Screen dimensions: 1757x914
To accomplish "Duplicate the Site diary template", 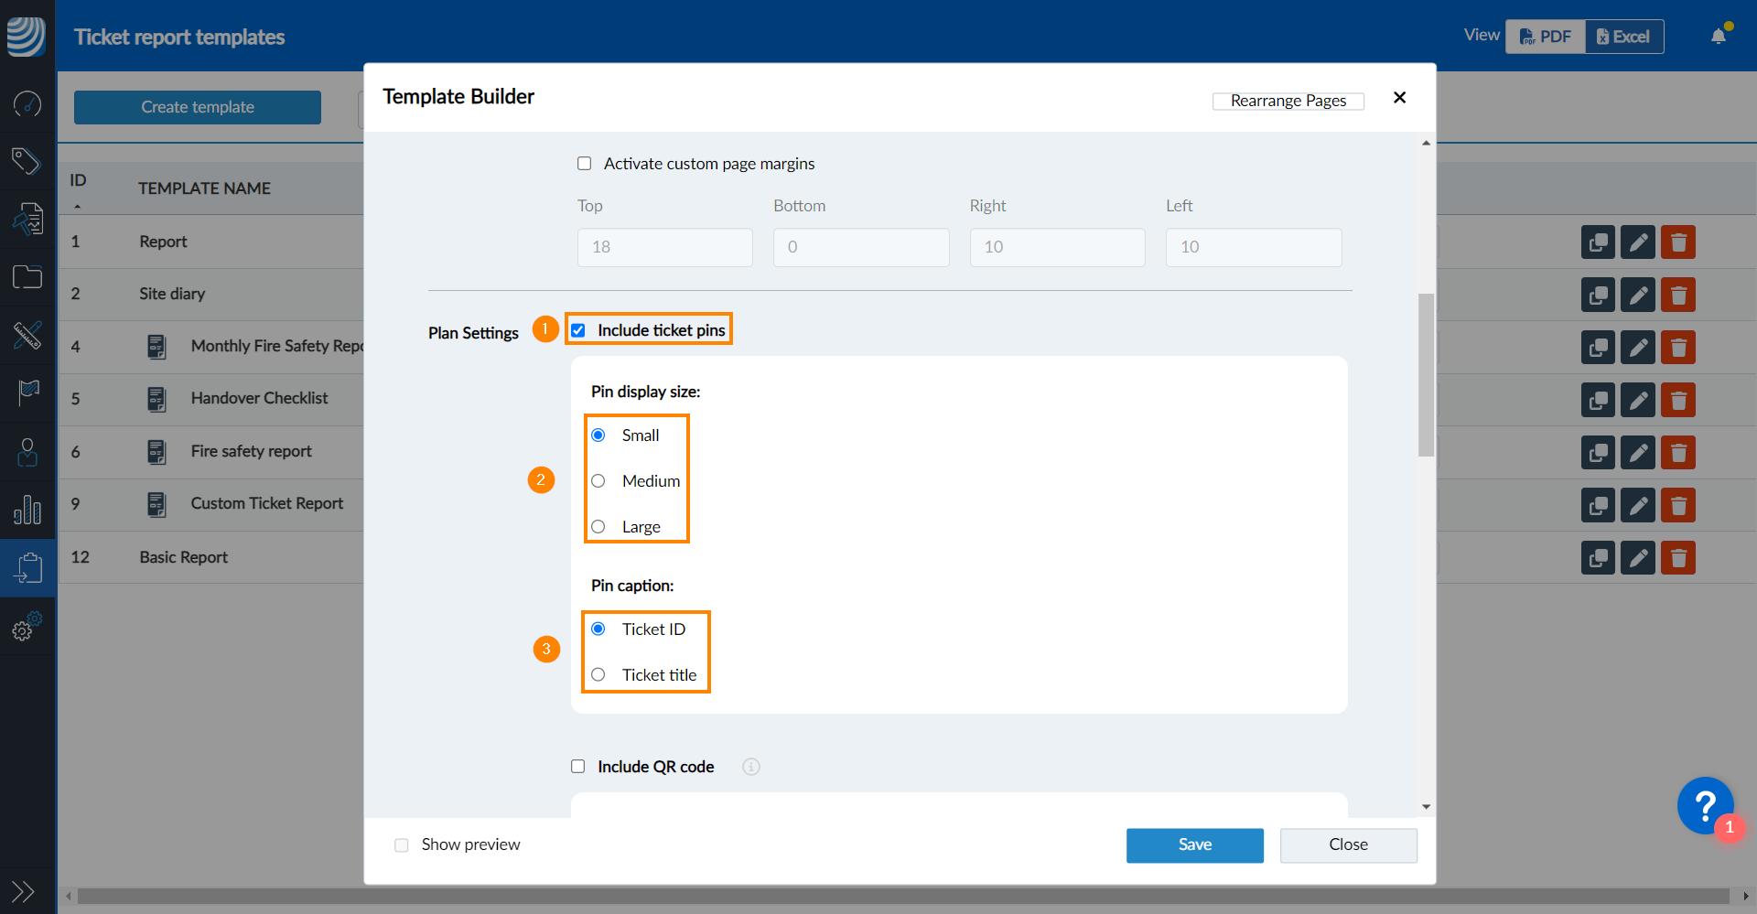I will coord(1598,295).
